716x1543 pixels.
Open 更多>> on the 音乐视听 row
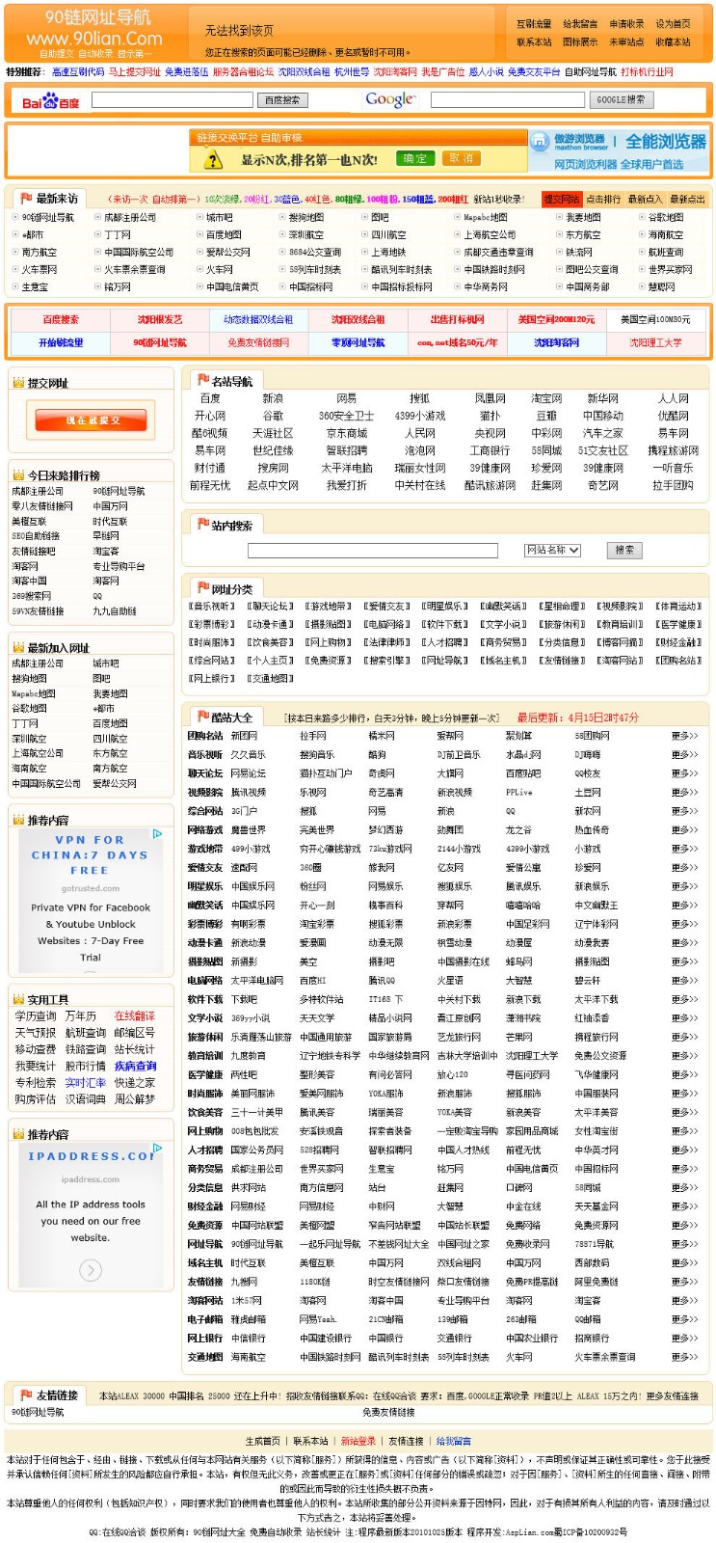(x=684, y=755)
